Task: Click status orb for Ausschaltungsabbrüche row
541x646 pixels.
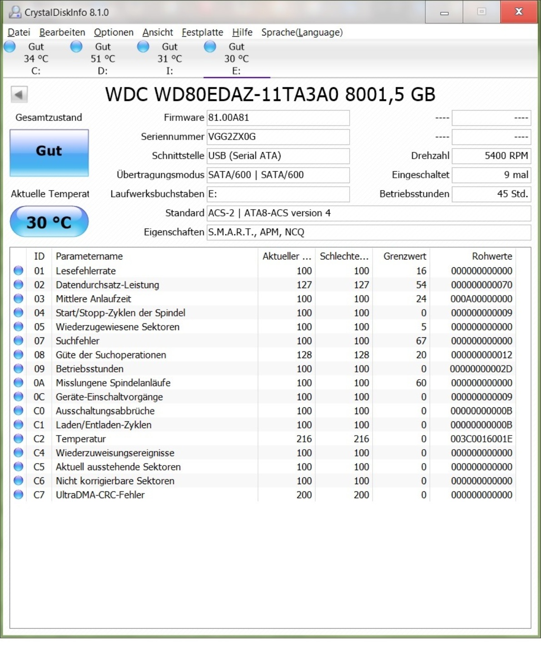Action: point(19,411)
